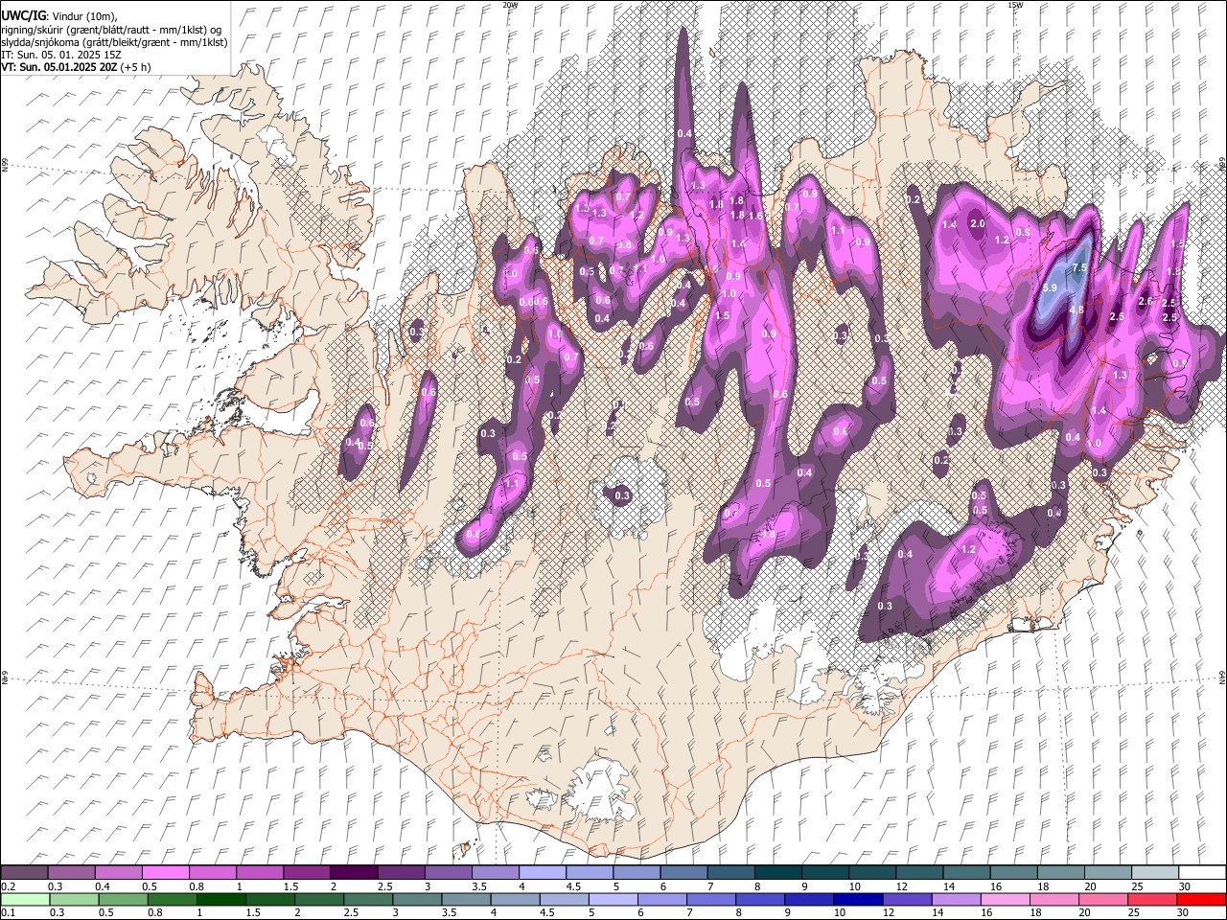Image resolution: width=1227 pixels, height=920 pixels.
Task: Click the bright red lower swatch after 30
Action: click(x=1202, y=899)
